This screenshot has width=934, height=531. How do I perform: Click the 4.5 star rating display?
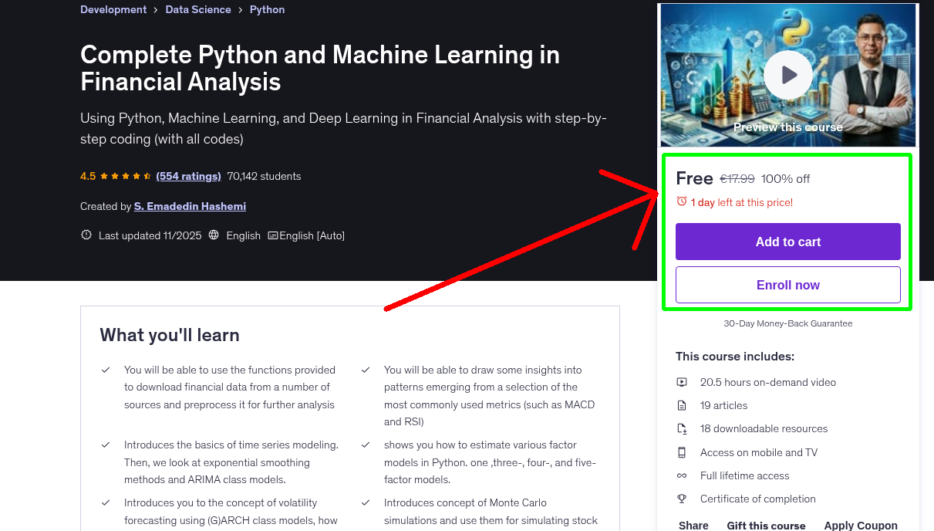116,176
